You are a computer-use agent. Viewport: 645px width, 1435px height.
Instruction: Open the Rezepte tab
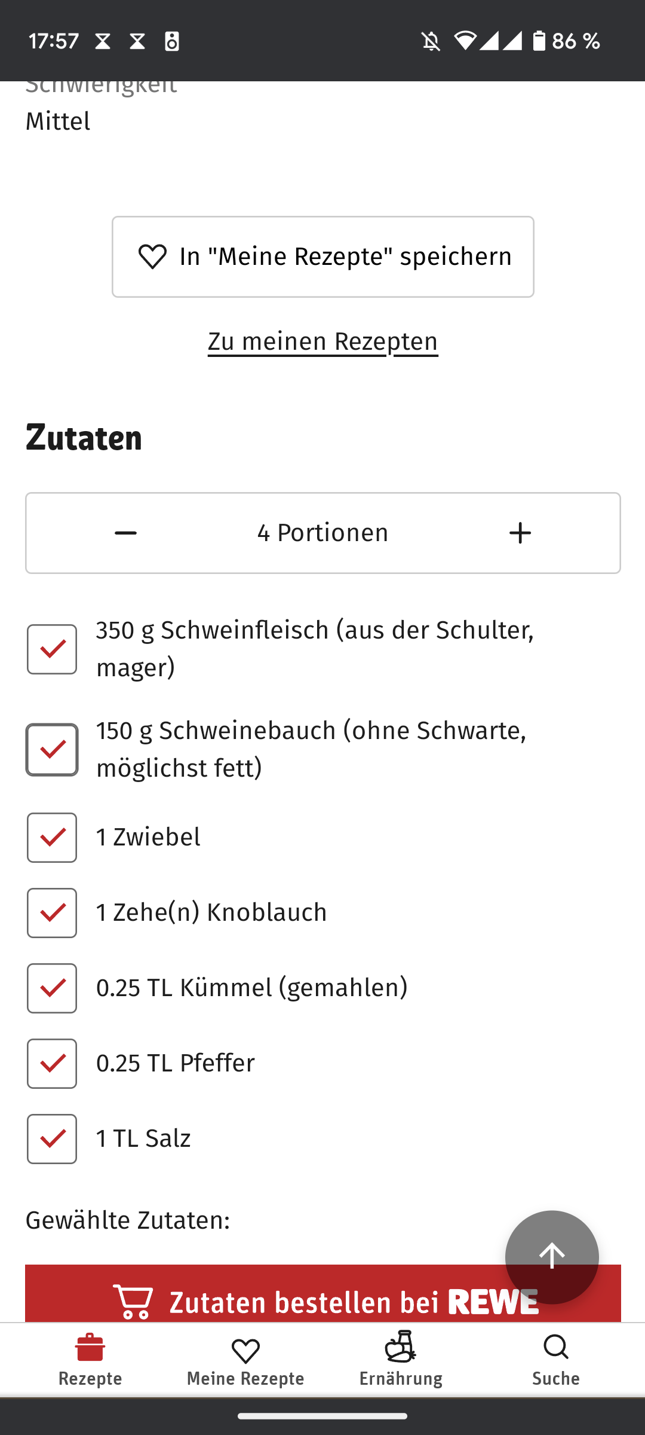[90, 1359]
